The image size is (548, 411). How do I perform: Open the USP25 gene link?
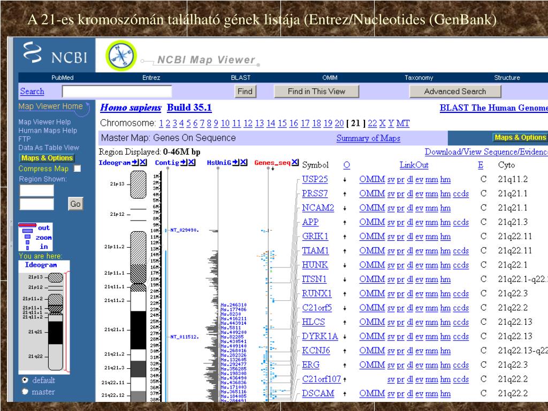[x=315, y=179]
